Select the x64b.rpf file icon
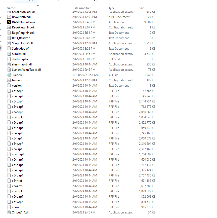217x218 pixels. pyautogui.click(x=9, y=96)
